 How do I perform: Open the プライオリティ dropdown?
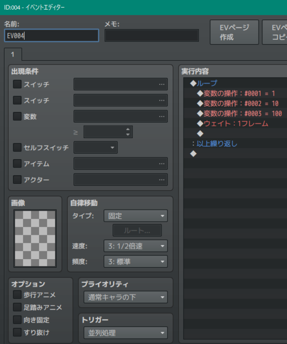pos(126,297)
